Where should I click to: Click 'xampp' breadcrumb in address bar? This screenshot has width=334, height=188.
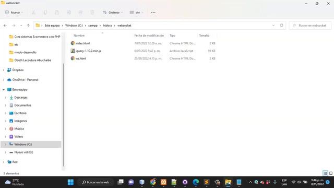tap(93, 26)
